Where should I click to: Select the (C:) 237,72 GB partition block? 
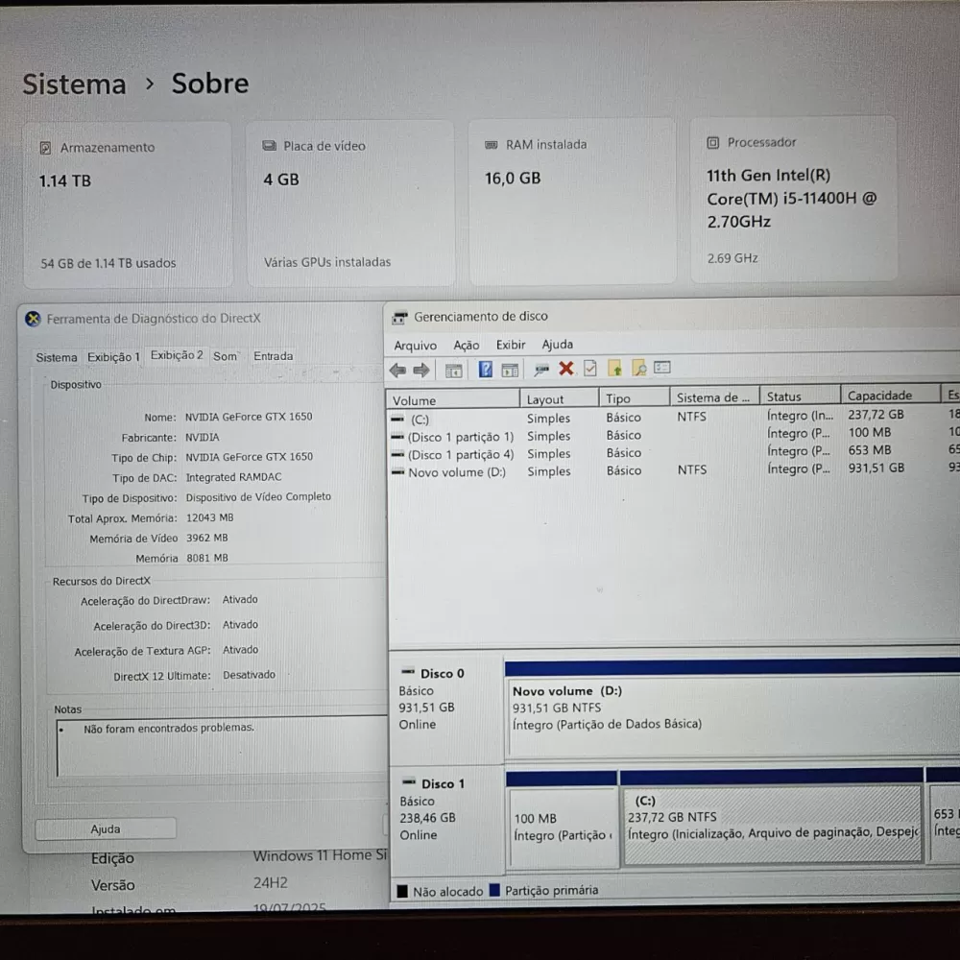773,824
